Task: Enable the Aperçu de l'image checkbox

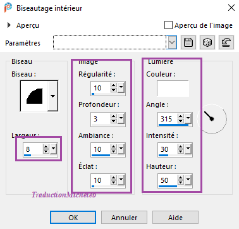Action: click(x=168, y=25)
